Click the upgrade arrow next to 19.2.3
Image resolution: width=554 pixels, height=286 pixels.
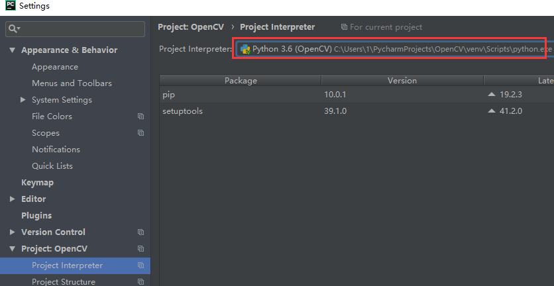pyautogui.click(x=491, y=95)
